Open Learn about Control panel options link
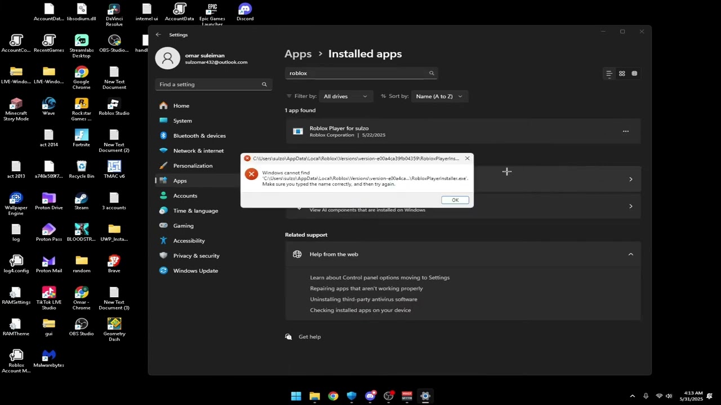The width and height of the screenshot is (721, 405). (x=380, y=277)
